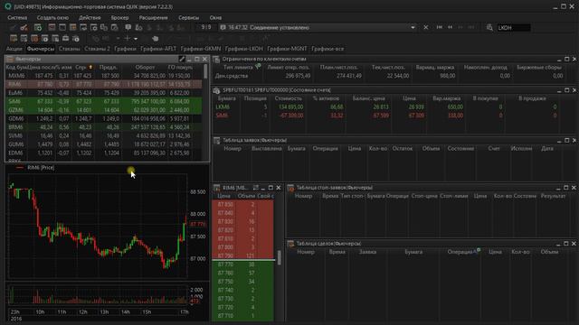
Task: Click the RIM6 [Price] chart legend
Action: pyautogui.click(x=35, y=168)
